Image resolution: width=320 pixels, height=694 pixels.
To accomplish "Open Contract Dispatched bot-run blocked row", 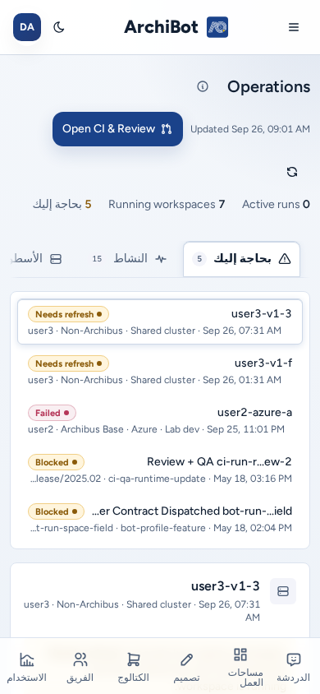I will tap(160, 519).
